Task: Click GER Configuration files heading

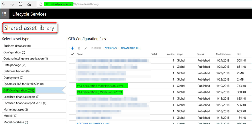Action: pos(87,39)
